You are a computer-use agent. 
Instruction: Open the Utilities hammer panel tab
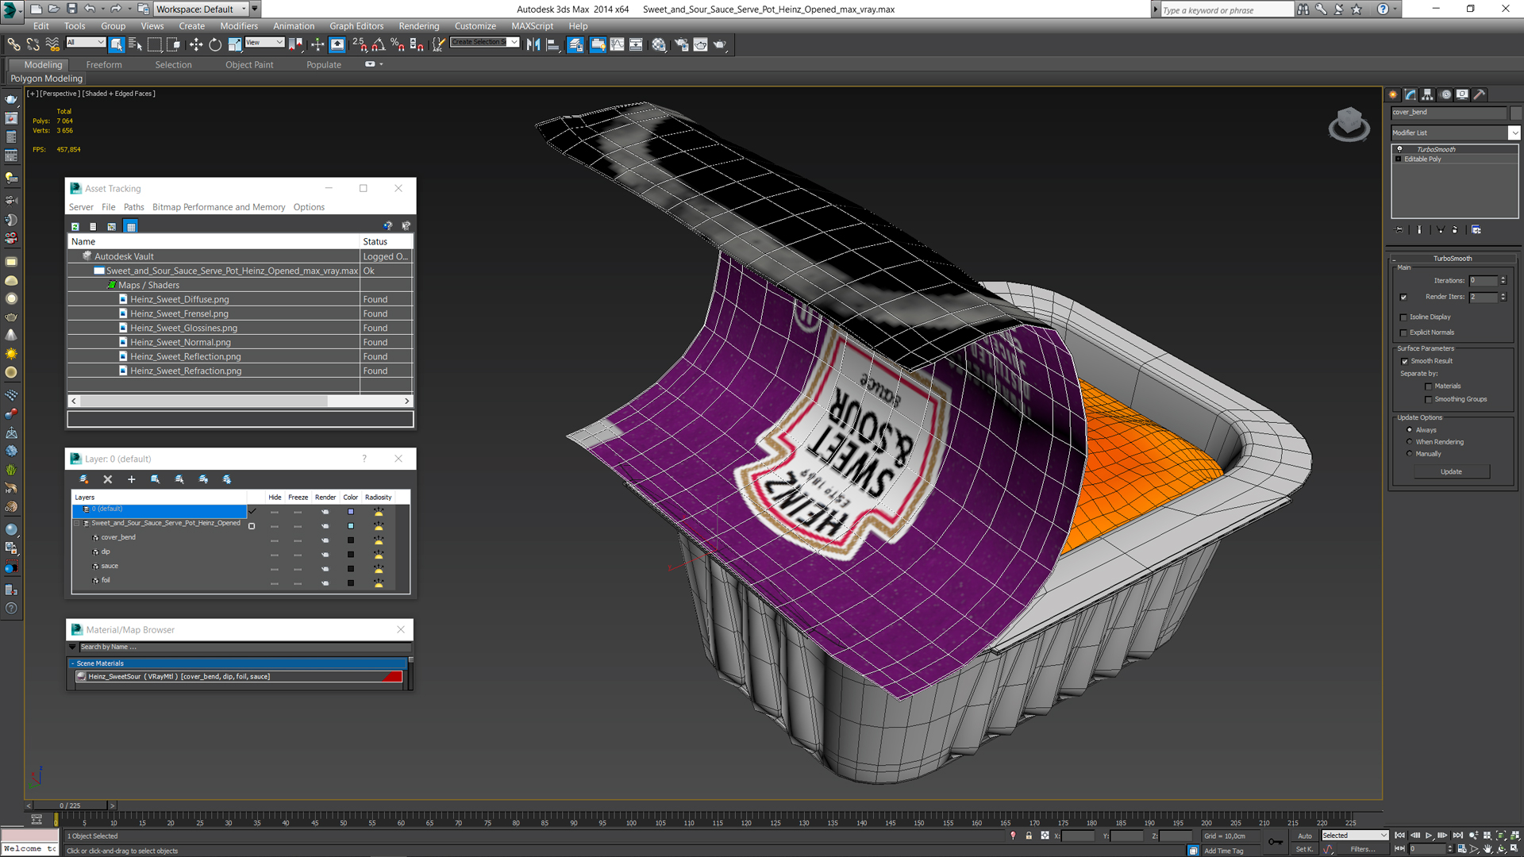pyautogui.click(x=1480, y=94)
